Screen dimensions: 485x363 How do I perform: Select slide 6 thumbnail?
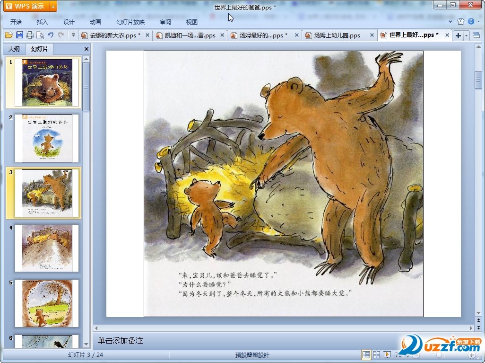click(47, 341)
